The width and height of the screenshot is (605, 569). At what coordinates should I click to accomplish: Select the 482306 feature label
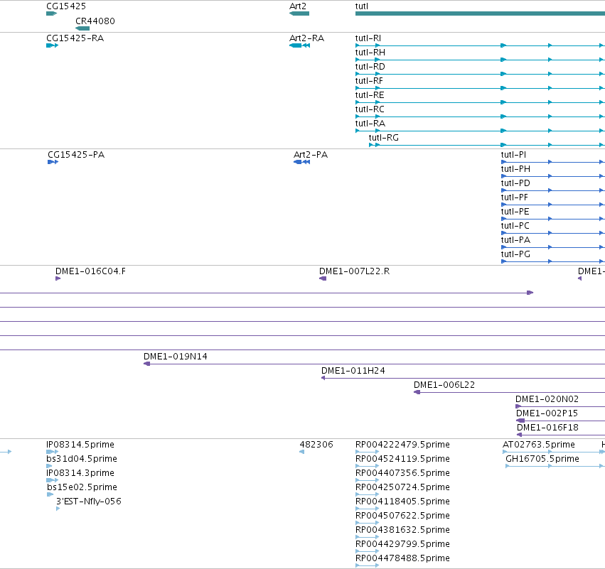pos(316,445)
